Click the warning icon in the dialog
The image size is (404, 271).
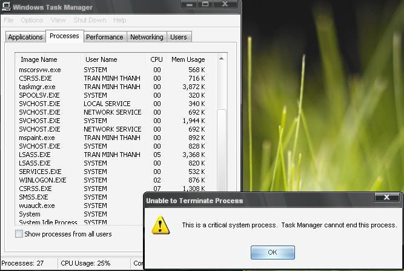point(161,225)
